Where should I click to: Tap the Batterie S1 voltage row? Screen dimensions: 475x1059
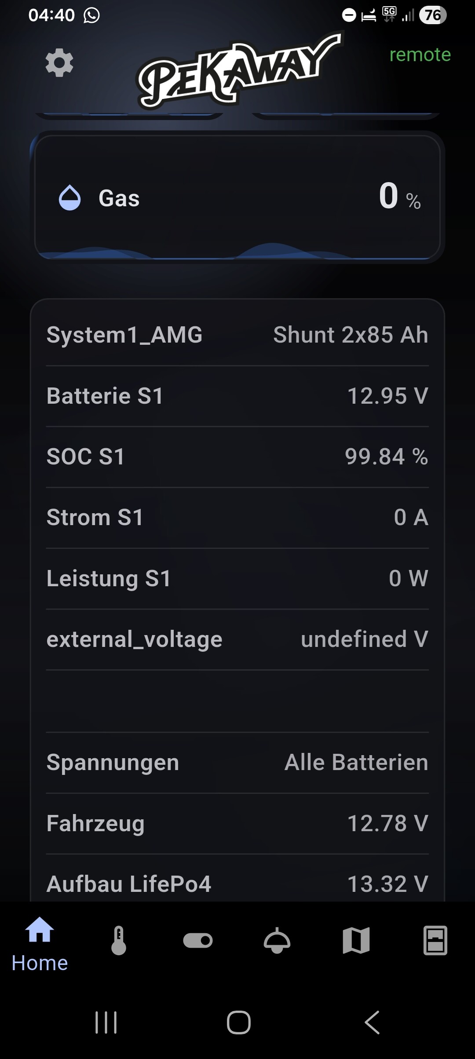pyautogui.click(x=237, y=396)
